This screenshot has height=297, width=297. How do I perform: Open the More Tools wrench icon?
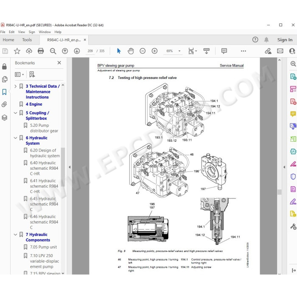(x=293, y=227)
